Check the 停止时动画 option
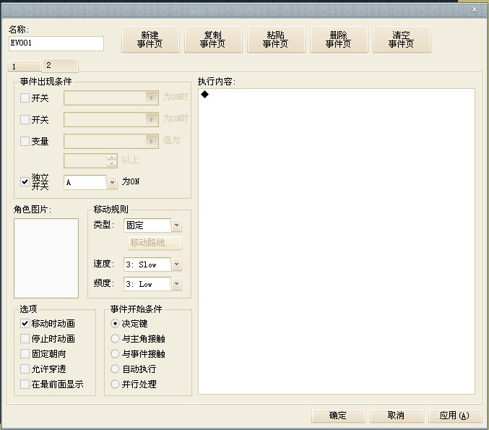 25,338
